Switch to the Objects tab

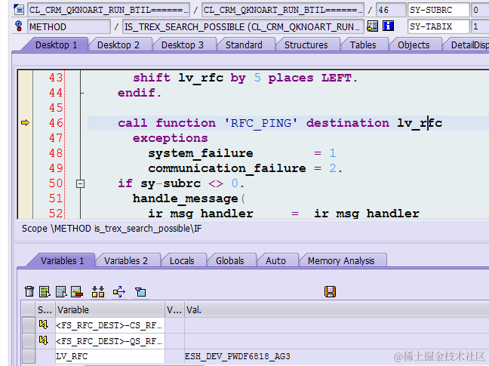pyautogui.click(x=414, y=45)
